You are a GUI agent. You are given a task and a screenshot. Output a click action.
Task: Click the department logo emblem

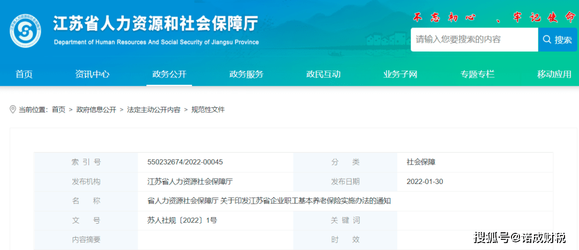(x=26, y=31)
